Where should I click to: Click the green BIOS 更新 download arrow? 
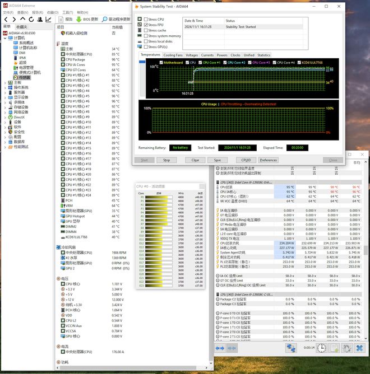click(x=79, y=20)
